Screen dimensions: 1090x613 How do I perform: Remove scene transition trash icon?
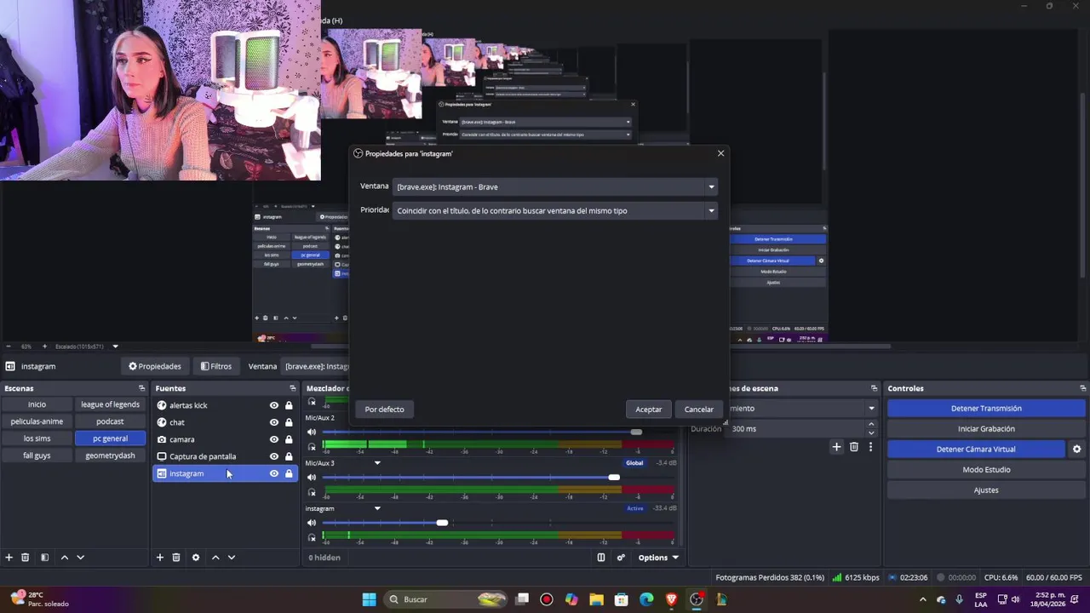coord(854,447)
